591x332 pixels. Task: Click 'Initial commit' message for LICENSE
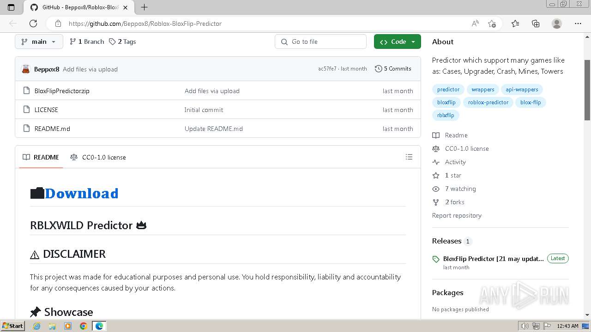204,110
